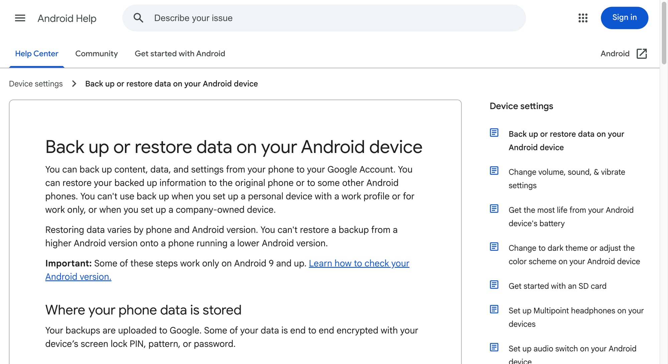This screenshot has height=364, width=668.
Task: Select the Help Center tab
Action: coord(37,54)
